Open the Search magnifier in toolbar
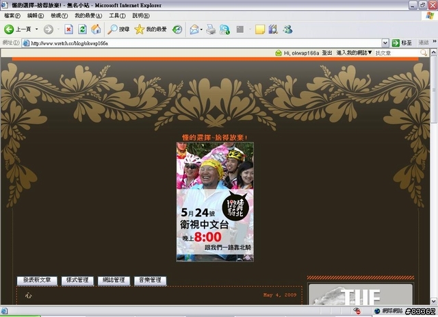Viewport: 438px width, 317px height. pyautogui.click(x=112, y=29)
